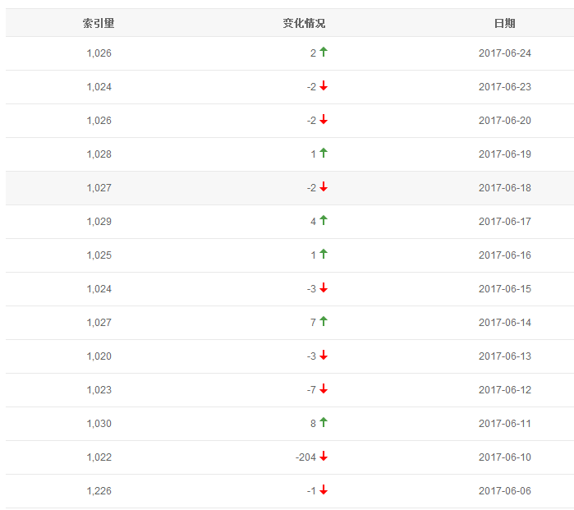Click the 日期 column header
Image resolution: width=574 pixels, height=510 pixels.
pos(504,24)
